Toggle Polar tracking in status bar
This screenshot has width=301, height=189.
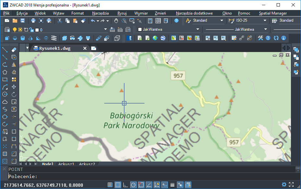[x=133, y=185]
